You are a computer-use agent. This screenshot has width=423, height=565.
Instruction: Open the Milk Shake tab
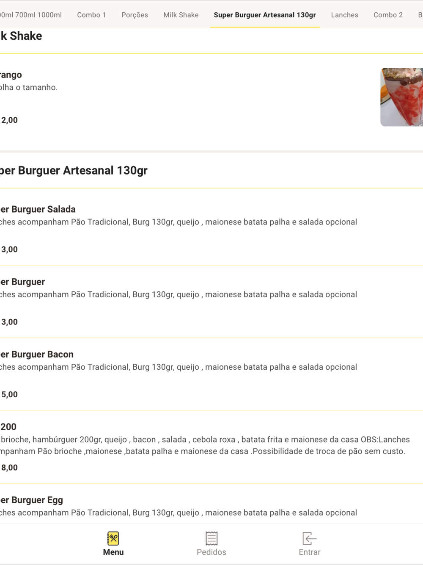pyautogui.click(x=181, y=15)
